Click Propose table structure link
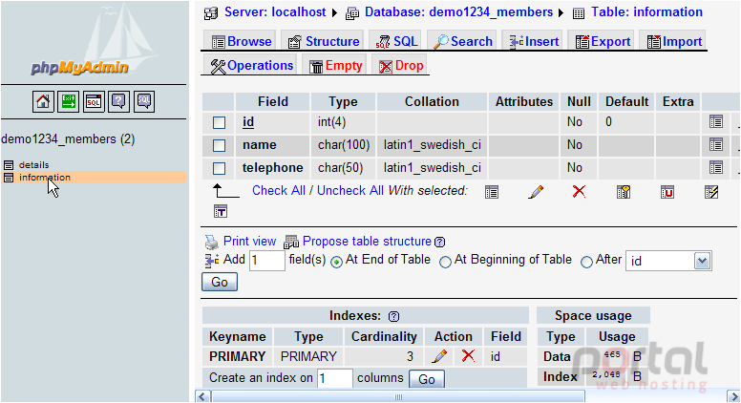Screen dimensions: 741x403 click(x=367, y=242)
